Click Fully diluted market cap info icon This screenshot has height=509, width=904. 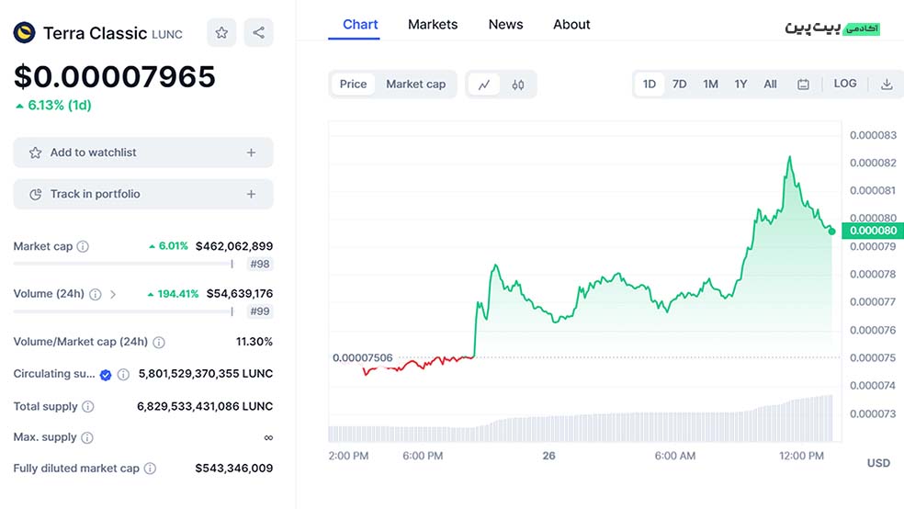[x=150, y=469]
